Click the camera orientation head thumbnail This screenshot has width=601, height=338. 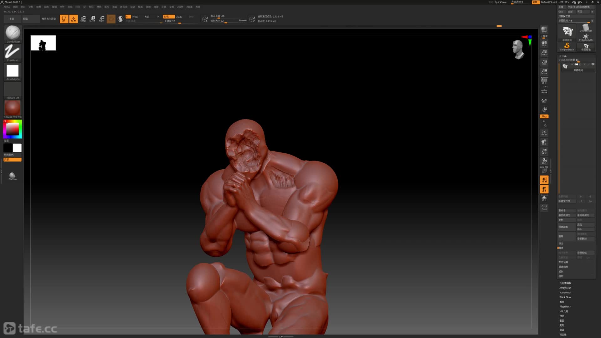pyautogui.click(x=518, y=49)
